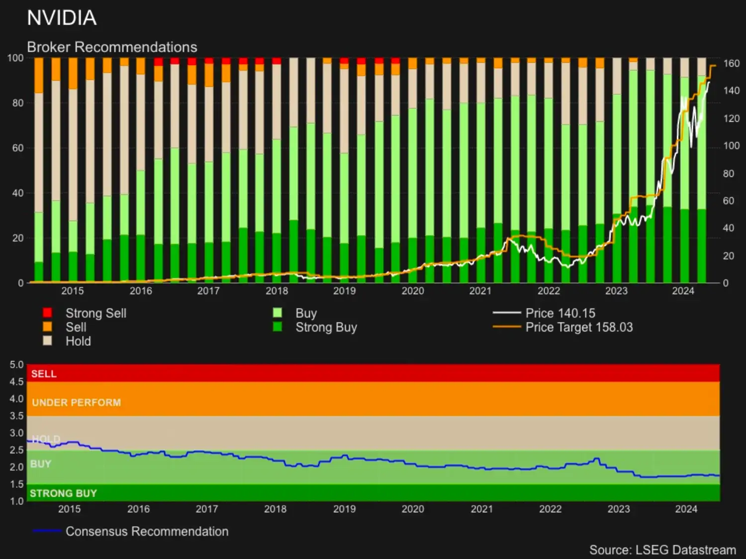Click the 160 price axis label
This screenshot has height=559, width=746.
(x=732, y=63)
